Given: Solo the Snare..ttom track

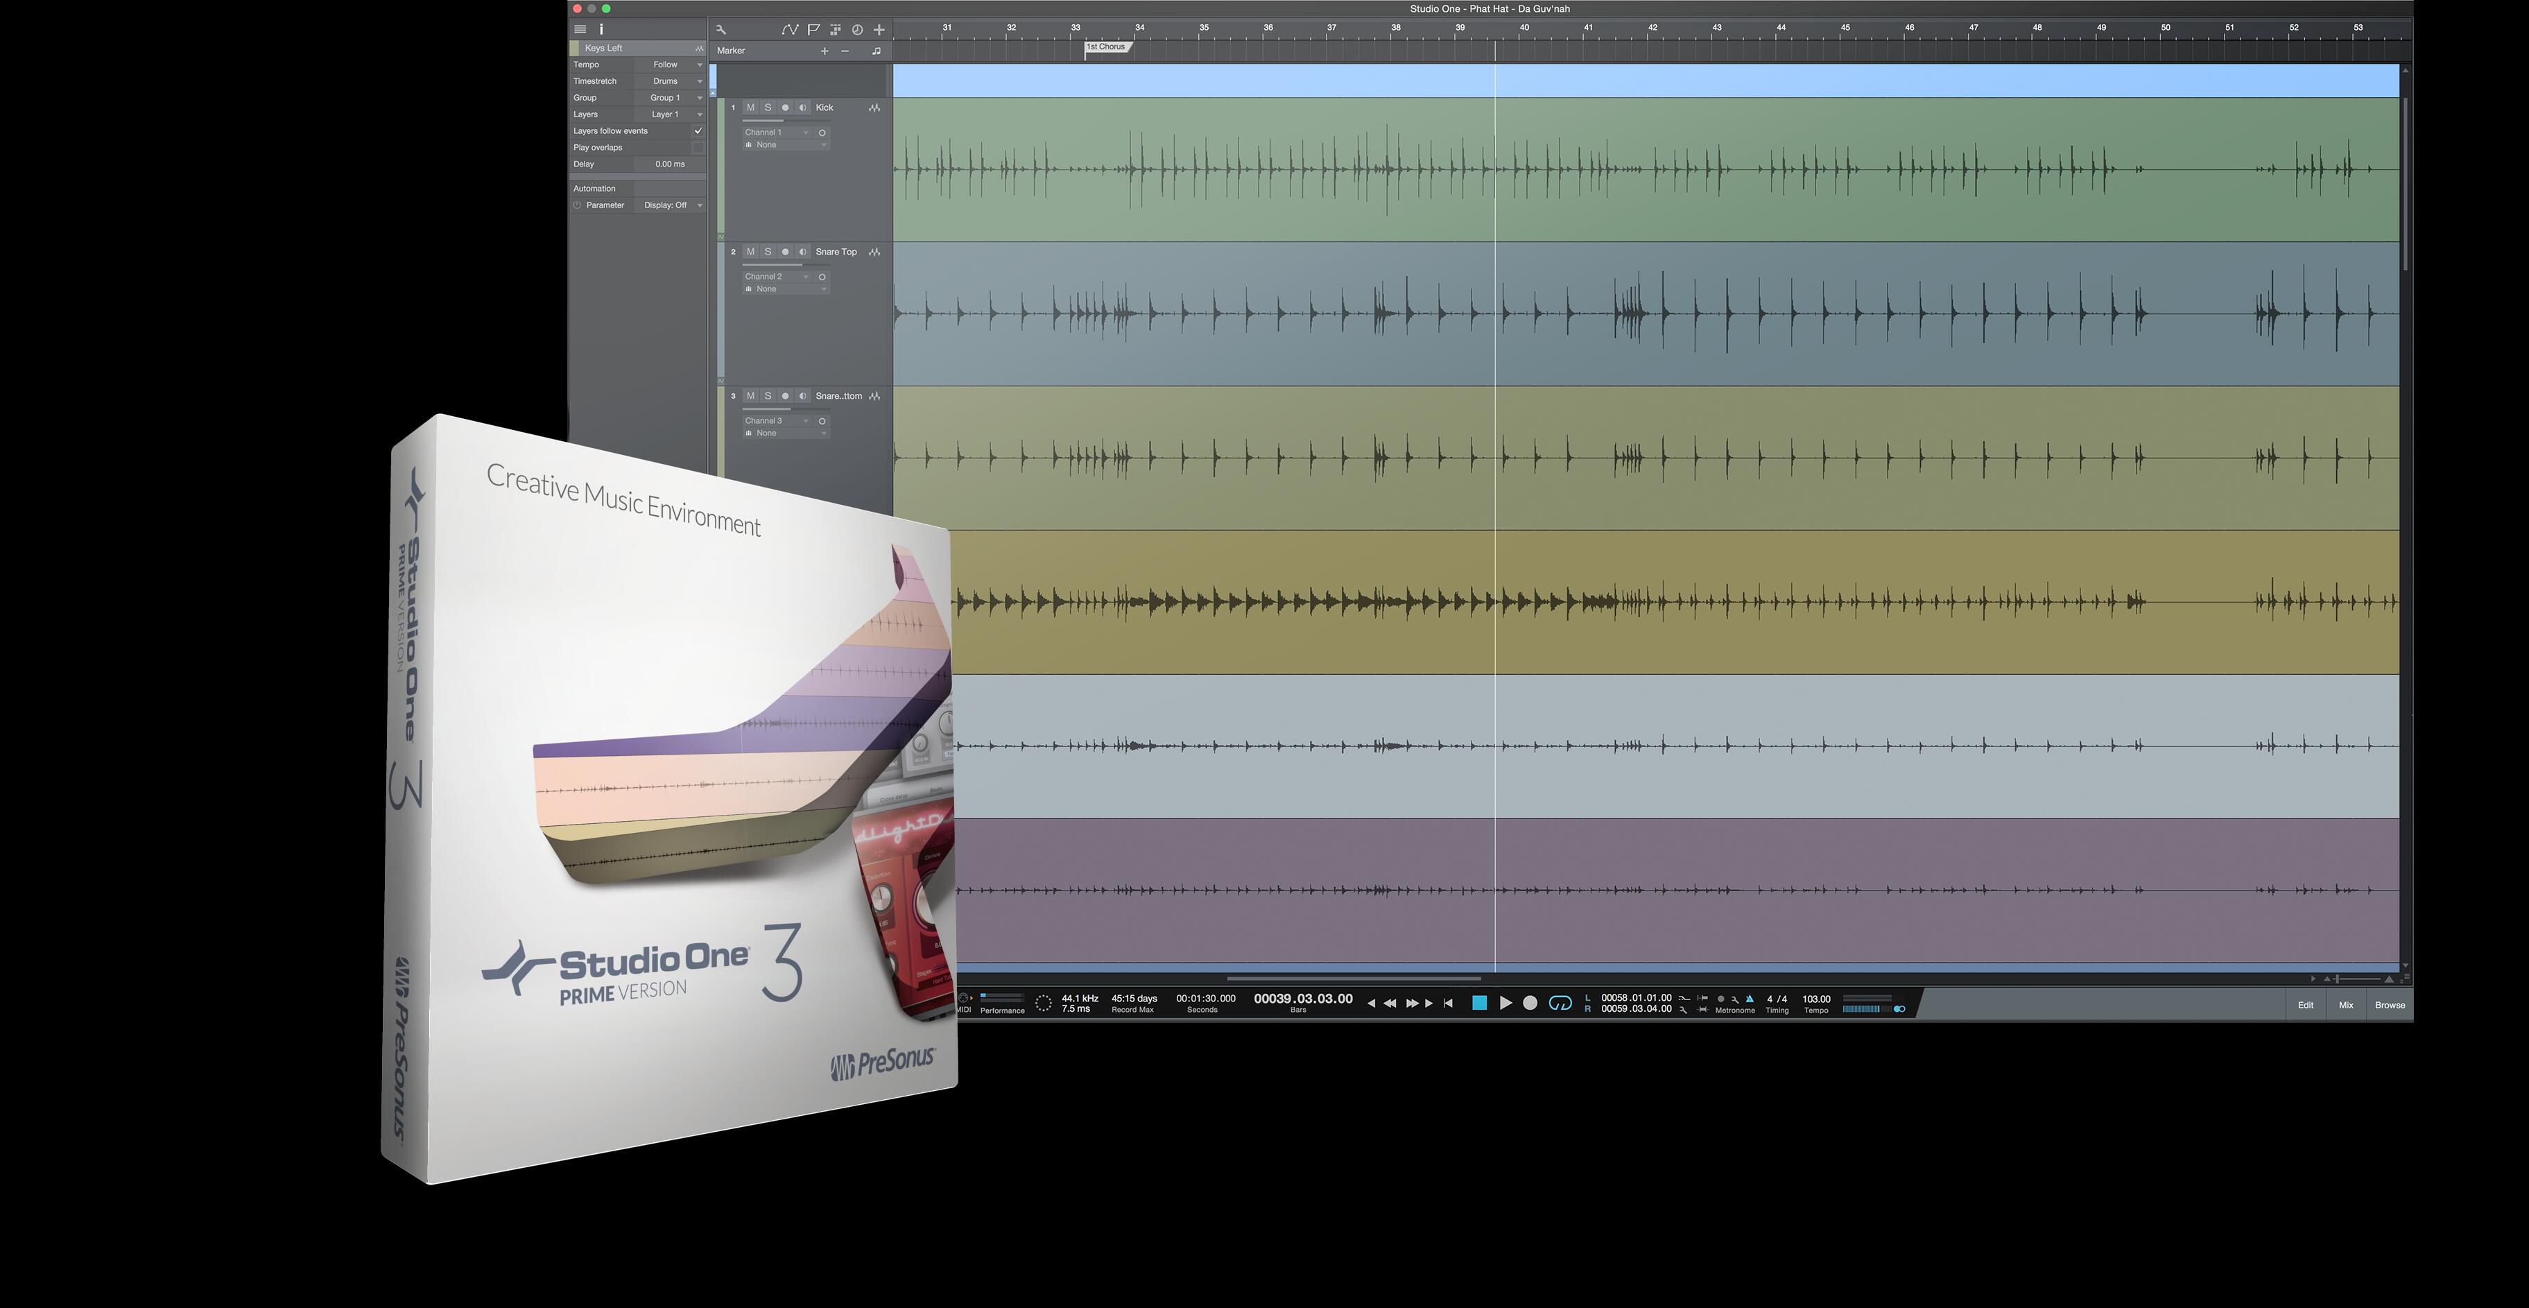Looking at the screenshot, I should (x=768, y=397).
